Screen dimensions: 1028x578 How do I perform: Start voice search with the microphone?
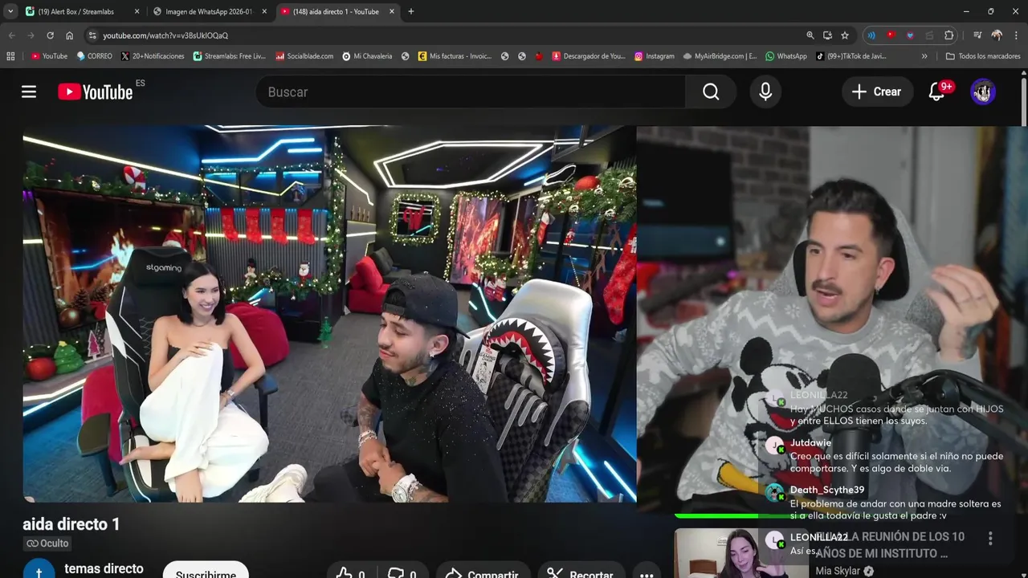coord(765,92)
